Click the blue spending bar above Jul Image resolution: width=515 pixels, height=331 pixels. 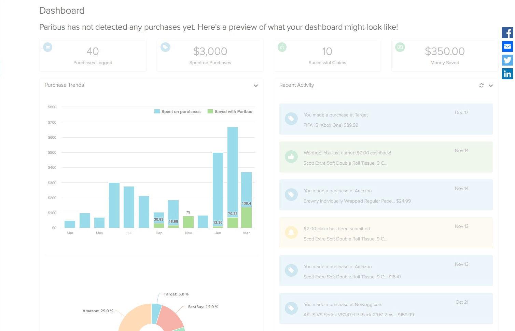(129, 207)
